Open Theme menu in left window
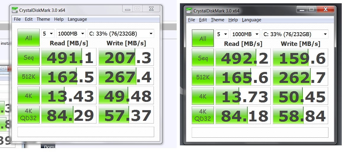Image resolution: width=345 pixels, height=159 pixels. (43, 19)
